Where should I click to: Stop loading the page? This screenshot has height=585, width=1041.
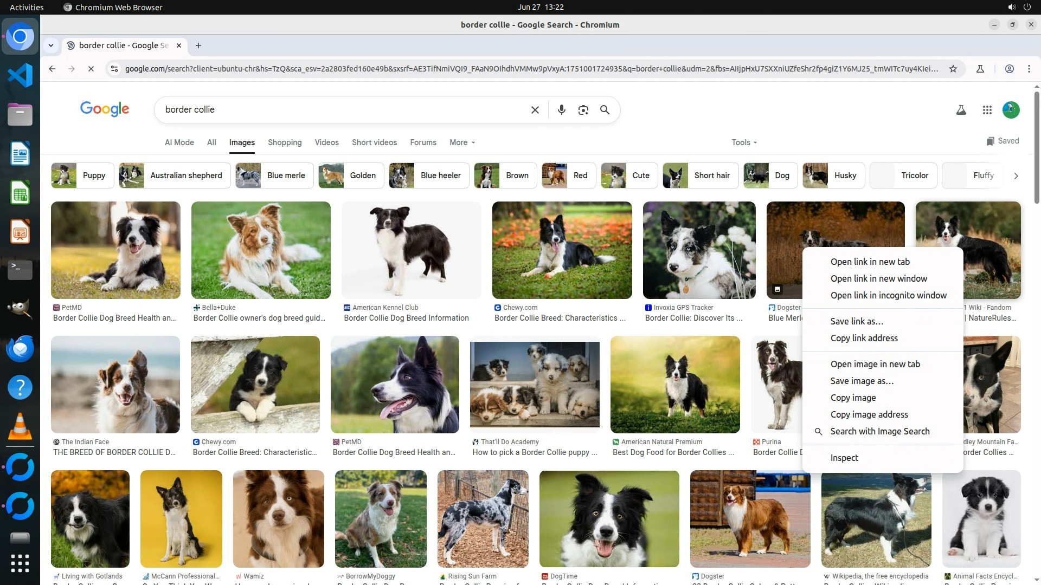(x=91, y=69)
